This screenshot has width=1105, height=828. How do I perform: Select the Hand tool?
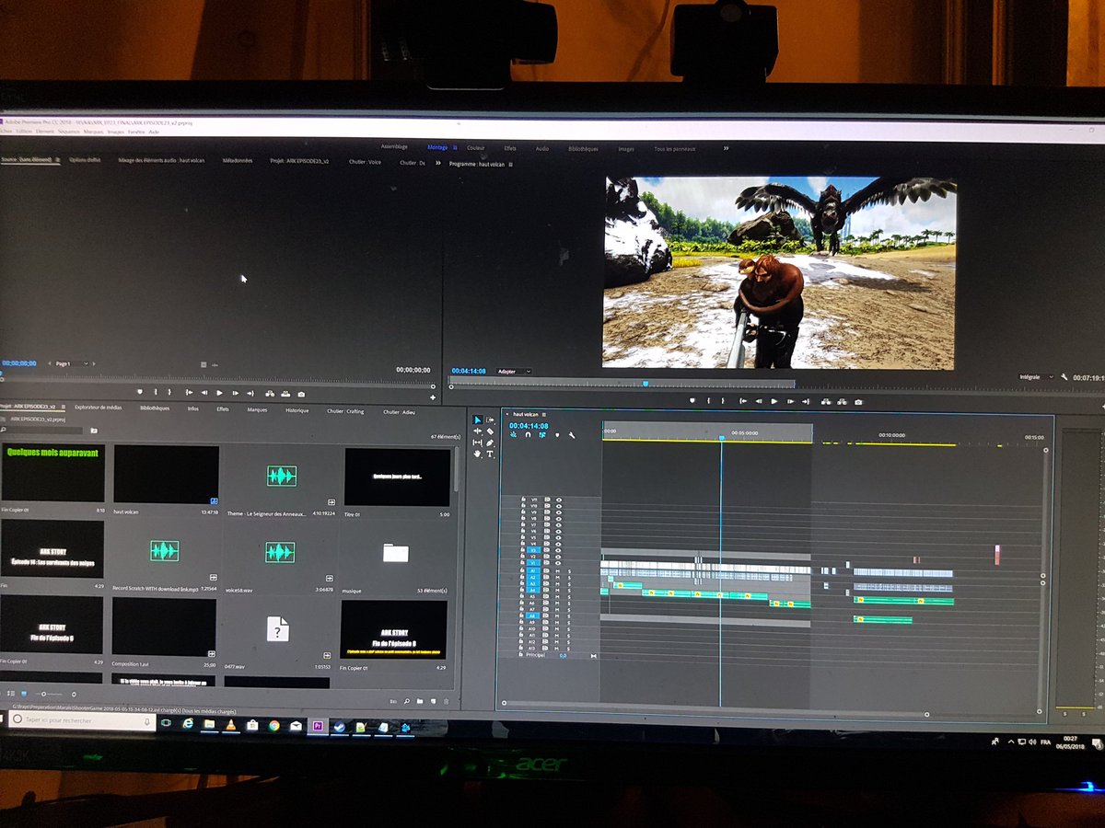[x=478, y=454]
